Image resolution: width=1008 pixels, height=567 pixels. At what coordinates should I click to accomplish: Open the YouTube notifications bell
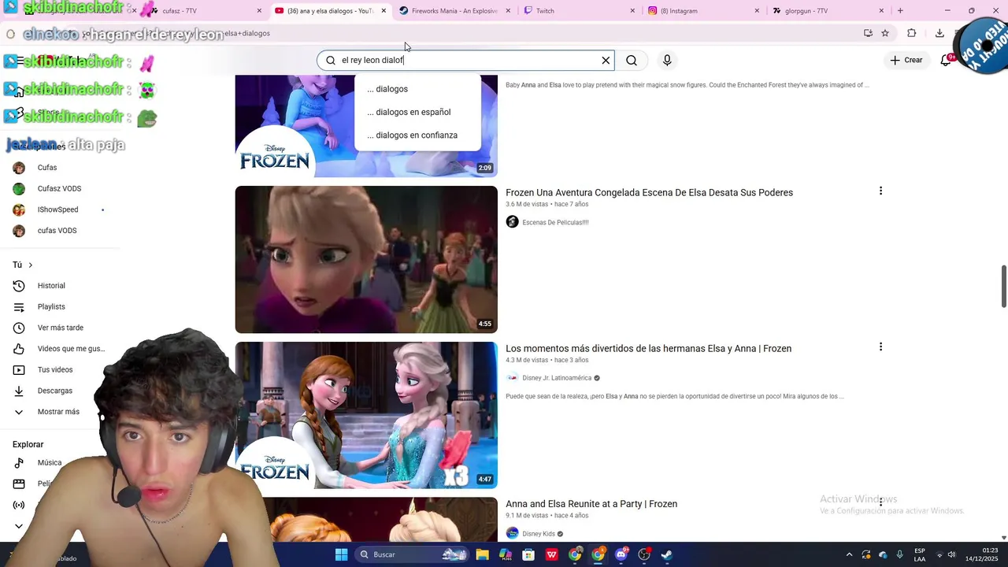point(947,60)
